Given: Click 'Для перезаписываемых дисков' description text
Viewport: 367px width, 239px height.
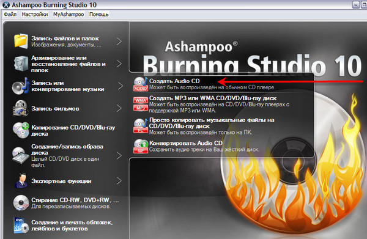Looking at the screenshot, I should click(x=71, y=207).
